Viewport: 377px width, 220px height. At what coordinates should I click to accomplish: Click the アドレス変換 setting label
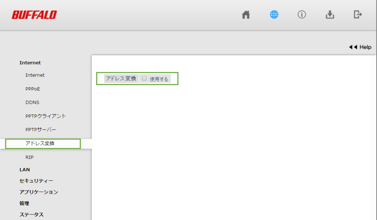(x=121, y=79)
